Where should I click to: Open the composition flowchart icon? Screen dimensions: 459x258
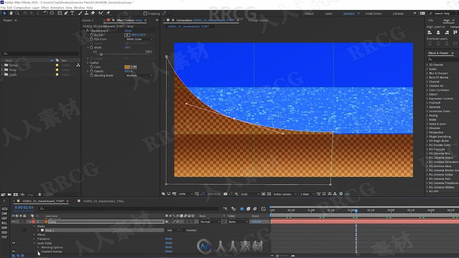[x=335, y=194]
